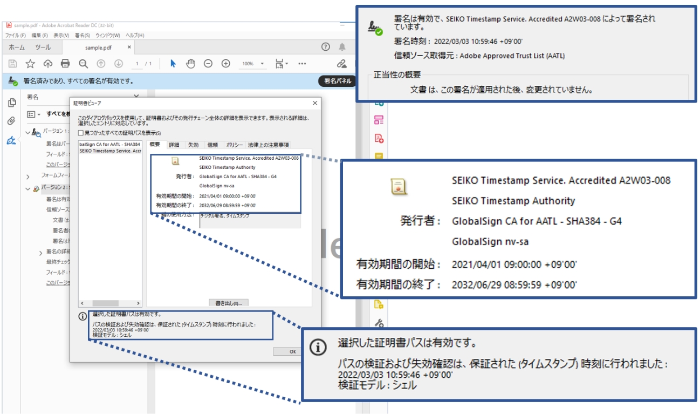Click the 署名パネル button

pyautogui.click(x=338, y=81)
